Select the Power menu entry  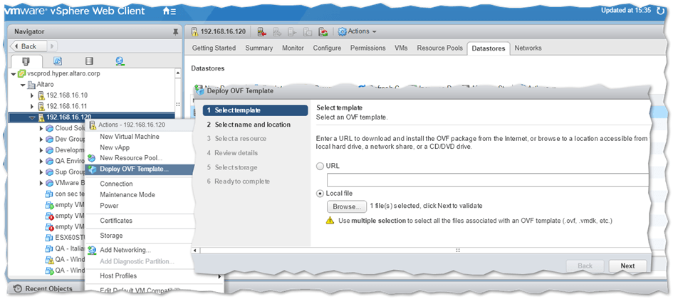pyautogui.click(x=109, y=206)
